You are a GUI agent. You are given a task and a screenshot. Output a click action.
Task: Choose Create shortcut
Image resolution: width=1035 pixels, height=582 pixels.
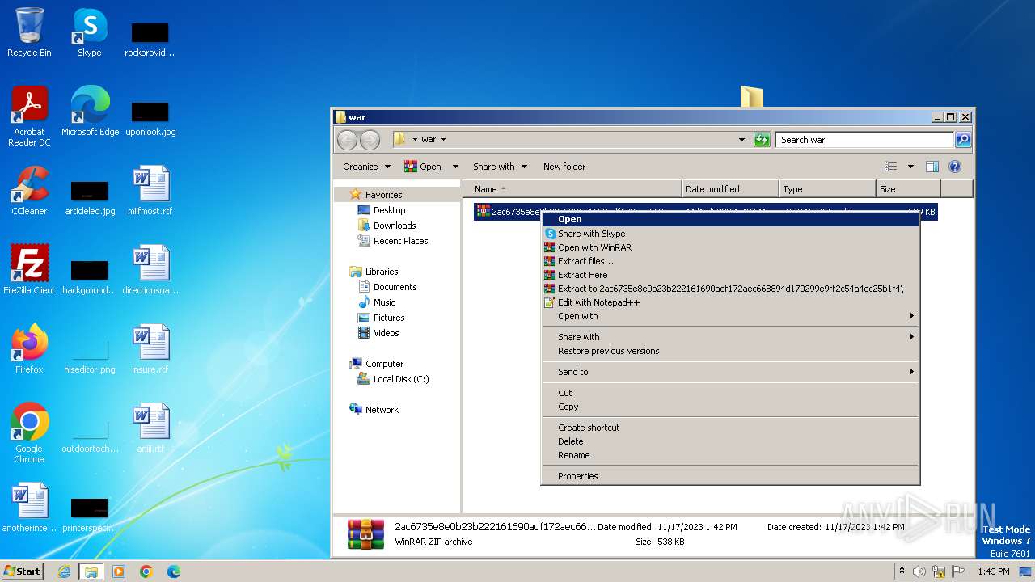pos(730,428)
